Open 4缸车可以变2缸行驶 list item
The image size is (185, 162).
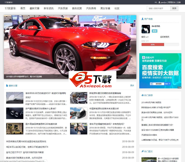[x=27, y=147]
